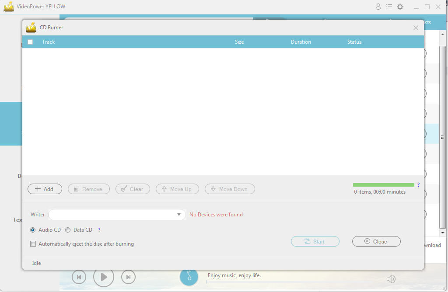Click the Size column header
448x292 pixels.
(239, 42)
